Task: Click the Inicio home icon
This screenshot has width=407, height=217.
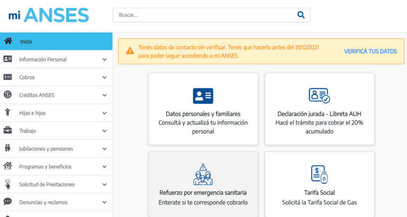Action: (x=8, y=41)
